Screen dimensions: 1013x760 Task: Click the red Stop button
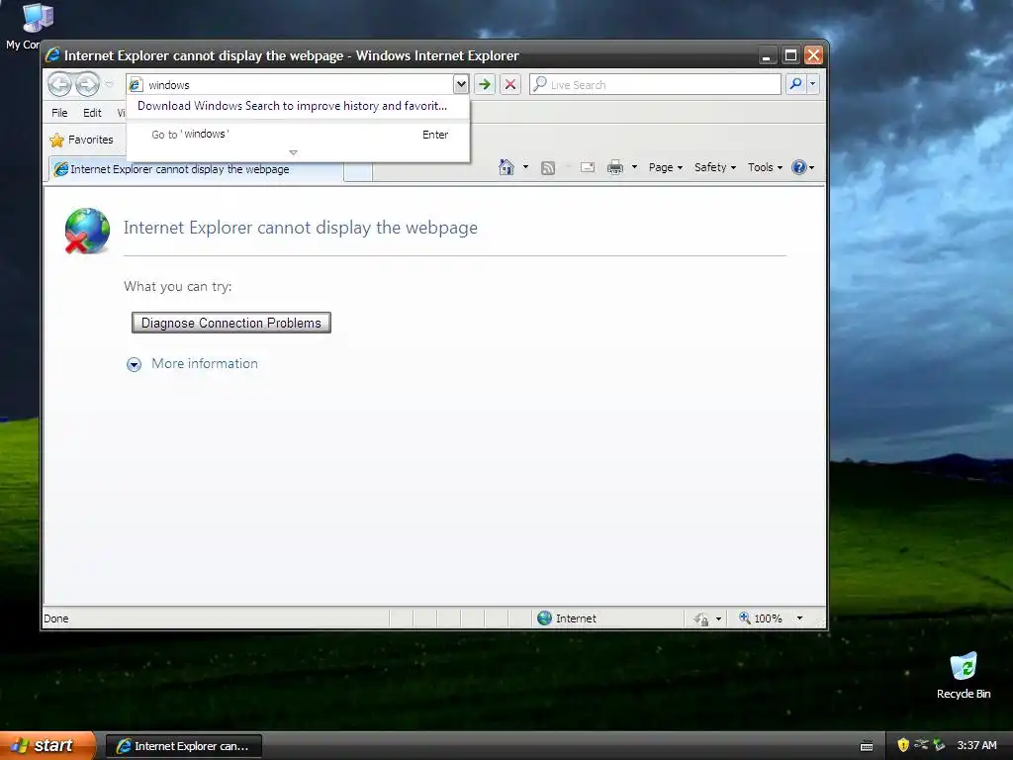(509, 84)
